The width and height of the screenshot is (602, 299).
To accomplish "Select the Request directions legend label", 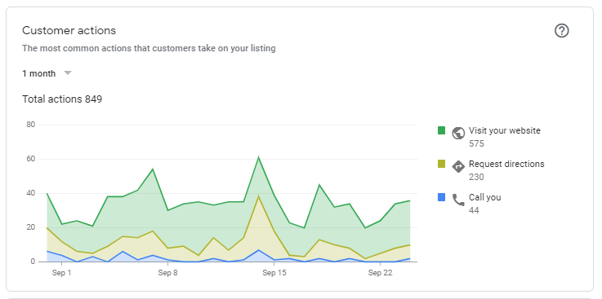I will tap(506, 164).
